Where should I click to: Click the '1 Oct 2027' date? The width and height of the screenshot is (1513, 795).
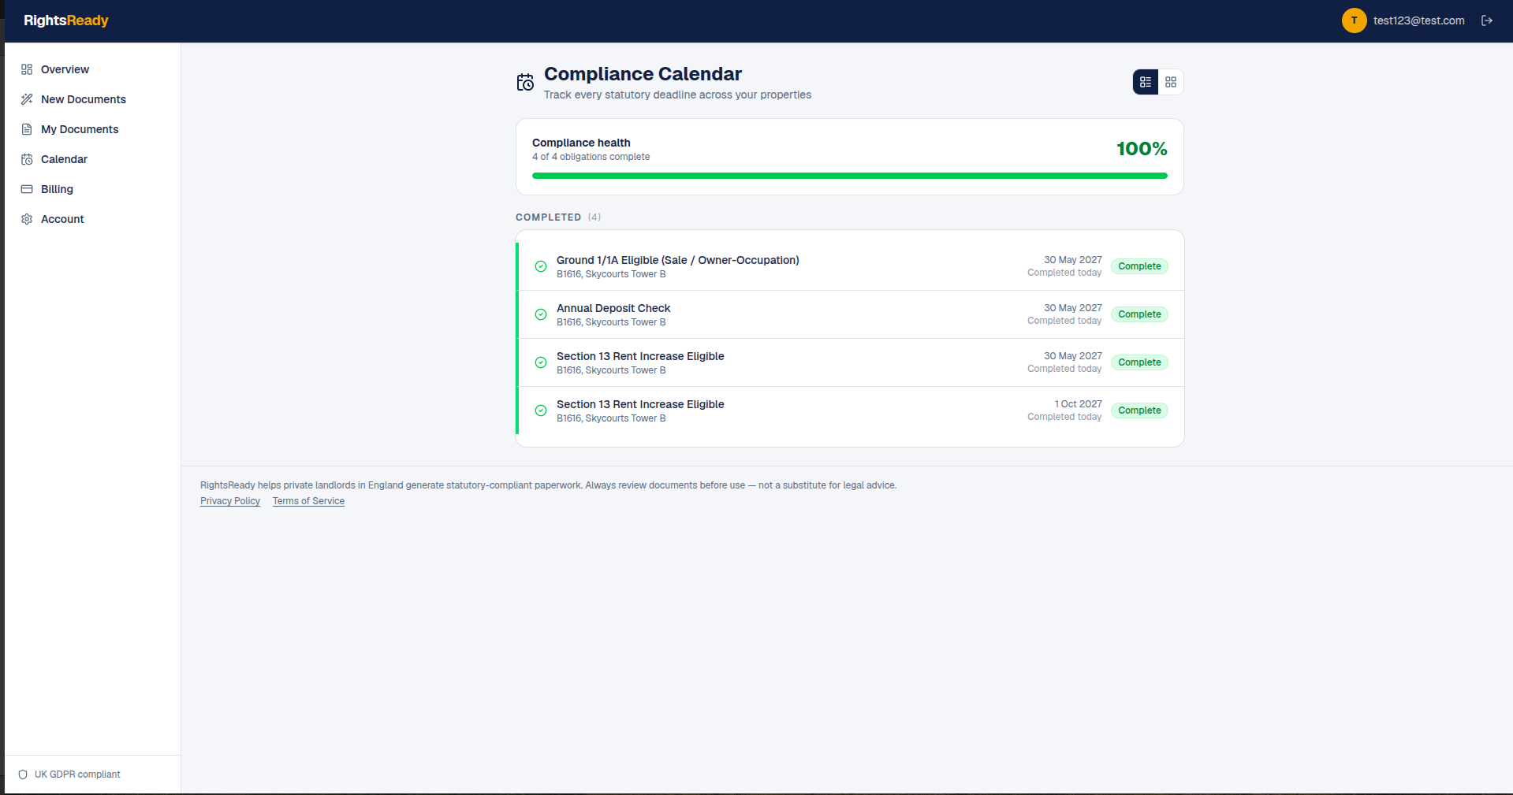pos(1079,404)
